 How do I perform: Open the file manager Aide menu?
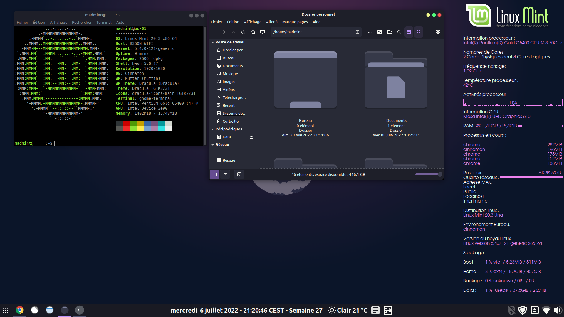click(x=316, y=22)
